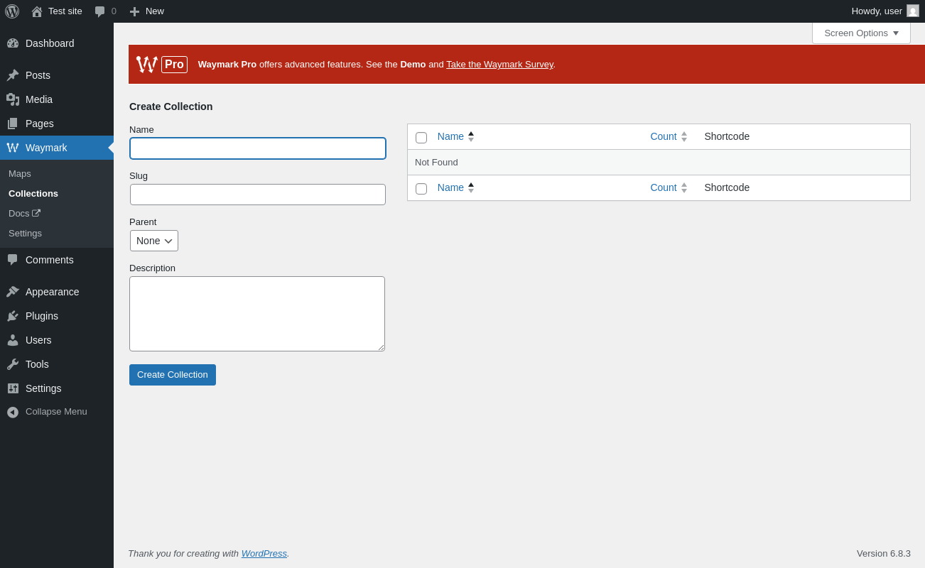Click the user avatar icon

913,11
